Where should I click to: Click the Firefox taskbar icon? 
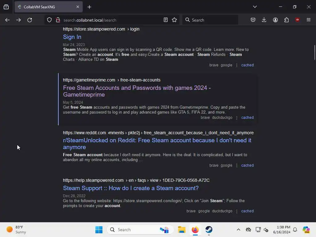pyautogui.click(x=195, y=230)
